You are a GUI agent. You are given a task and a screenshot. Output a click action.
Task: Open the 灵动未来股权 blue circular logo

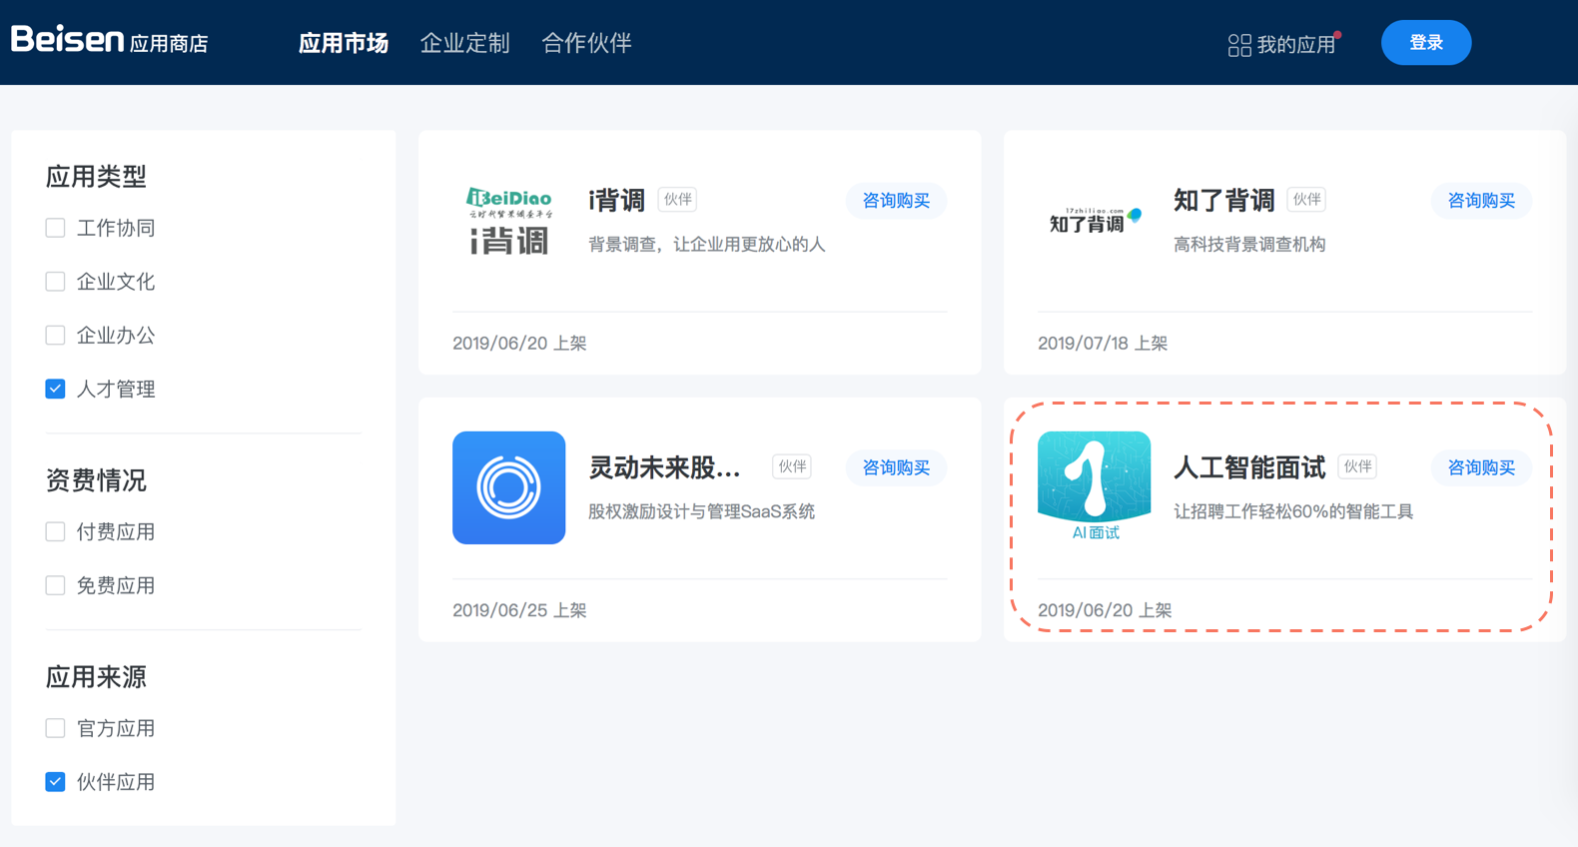tap(508, 487)
